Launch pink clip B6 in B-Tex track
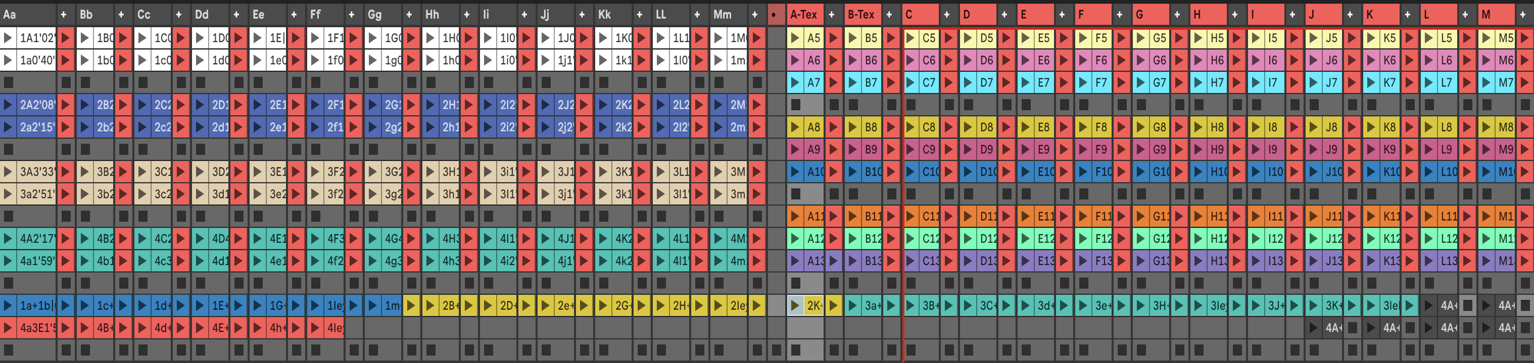The width and height of the screenshot is (1534, 363). click(x=853, y=60)
